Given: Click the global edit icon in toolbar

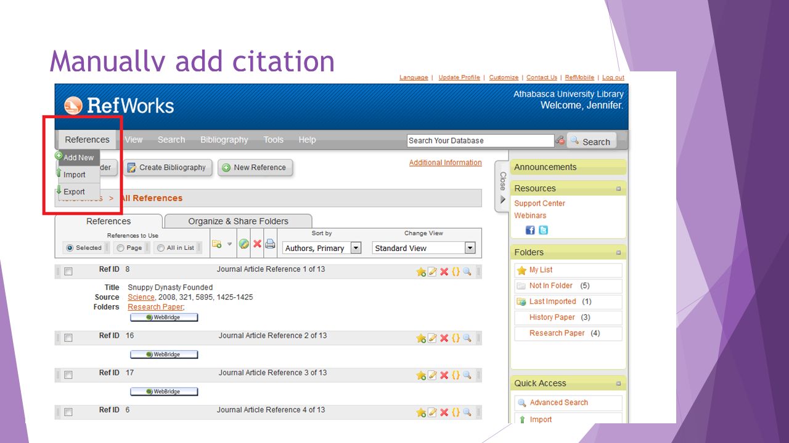Looking at the screenshot, I should click(x=244, y=244).
